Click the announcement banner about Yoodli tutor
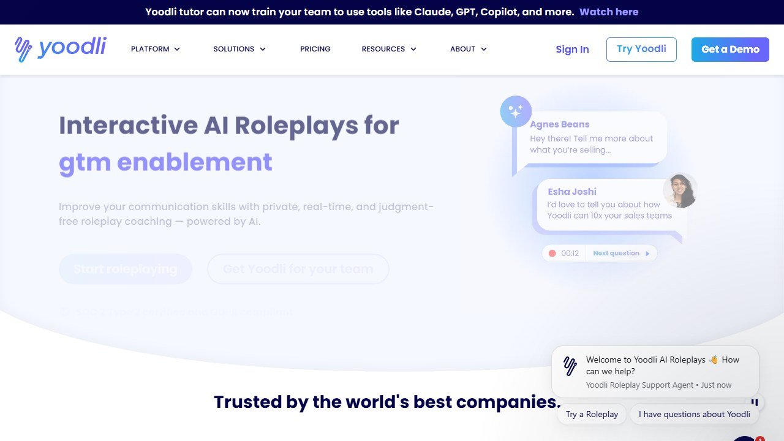784x441 pixels. pyautogui.click(x=392, y=12)
